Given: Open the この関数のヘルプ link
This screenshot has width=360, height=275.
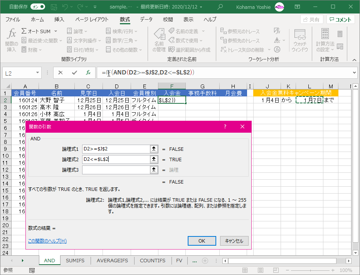Looking at the screenshot, I should point(47,241).
